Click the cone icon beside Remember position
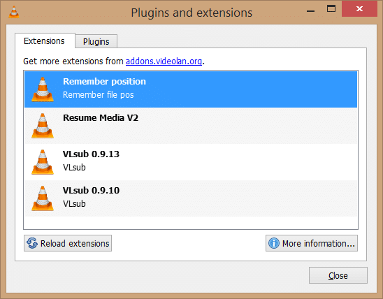Screen dimensions: 383x299 (x=43, y=89)
